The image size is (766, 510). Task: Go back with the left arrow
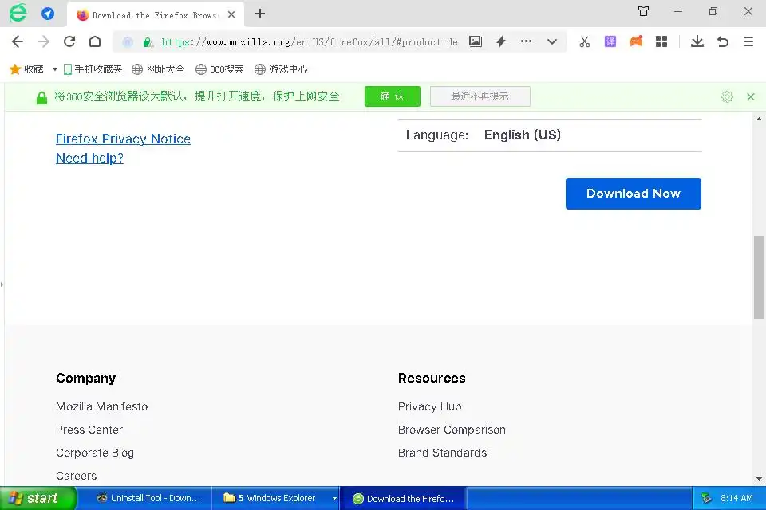pyautogui.click(x=18, y=41)
